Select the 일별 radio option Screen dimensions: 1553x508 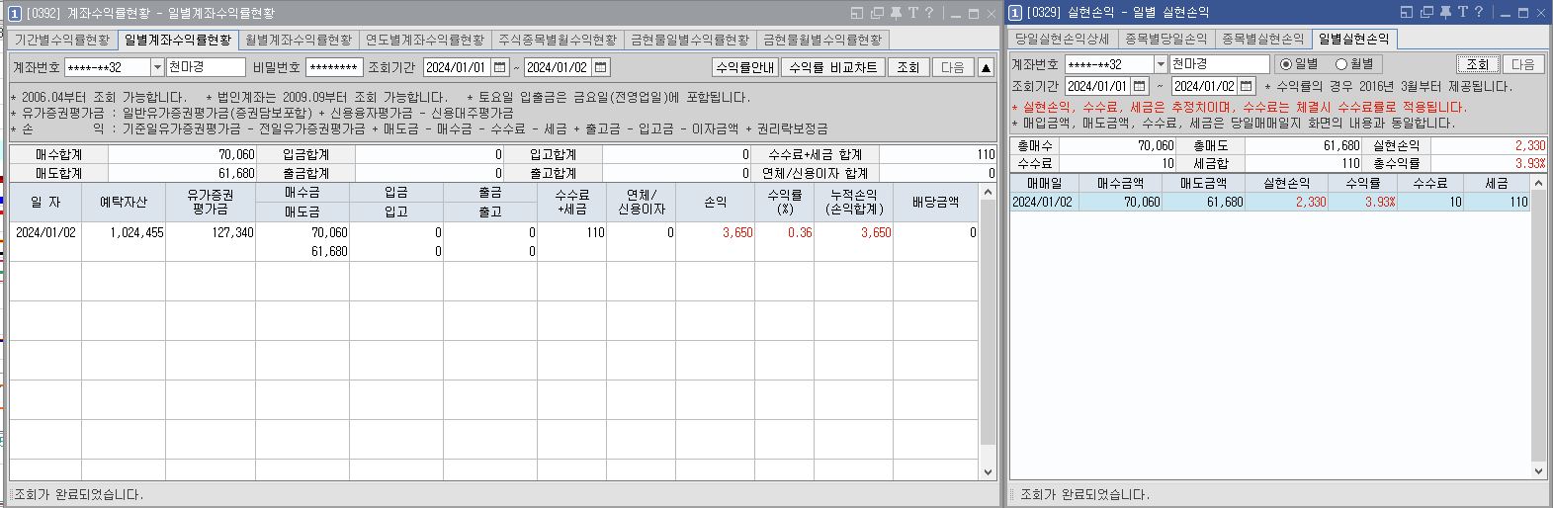[x=1285, y=64]
